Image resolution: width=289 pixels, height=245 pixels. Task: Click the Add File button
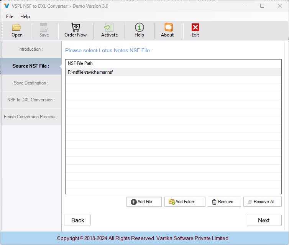click(x=144, y=202)
